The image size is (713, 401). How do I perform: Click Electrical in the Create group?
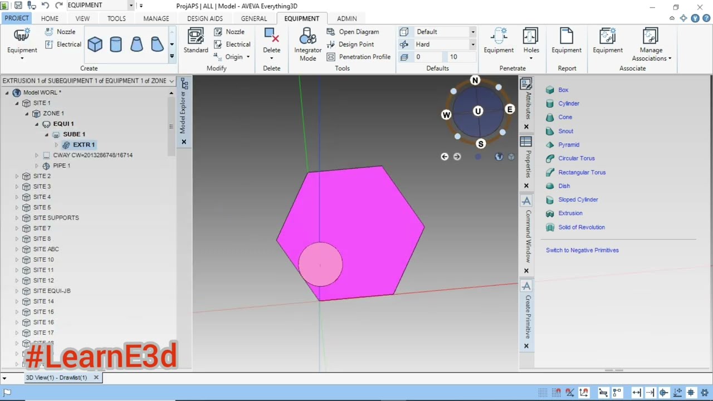point(62,45)
